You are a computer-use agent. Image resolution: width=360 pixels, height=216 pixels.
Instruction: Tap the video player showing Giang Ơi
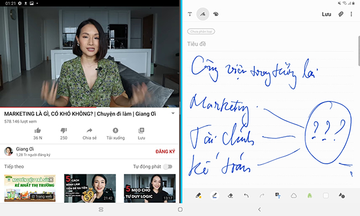pyautogui.click(x=90, y=56)
